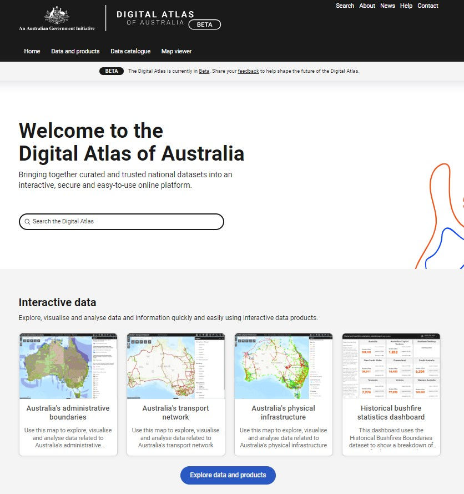Open the feedback link in the banner
Viewport: 464px width, 494px height.
pos(248,71)
